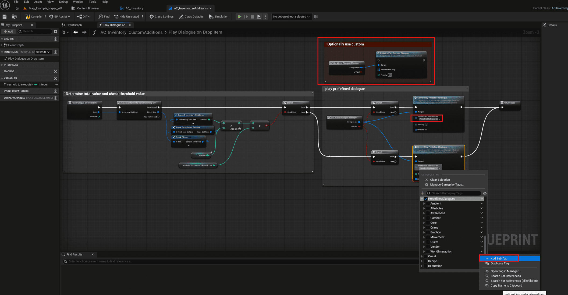568x295 pixels.
Task: Start Simulation mode
Action: (219, 17)
